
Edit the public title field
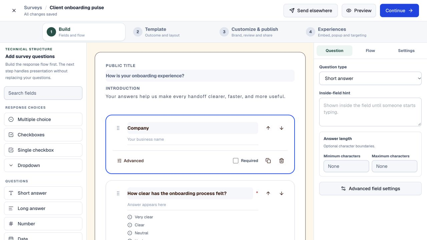[x=200, y=76]
